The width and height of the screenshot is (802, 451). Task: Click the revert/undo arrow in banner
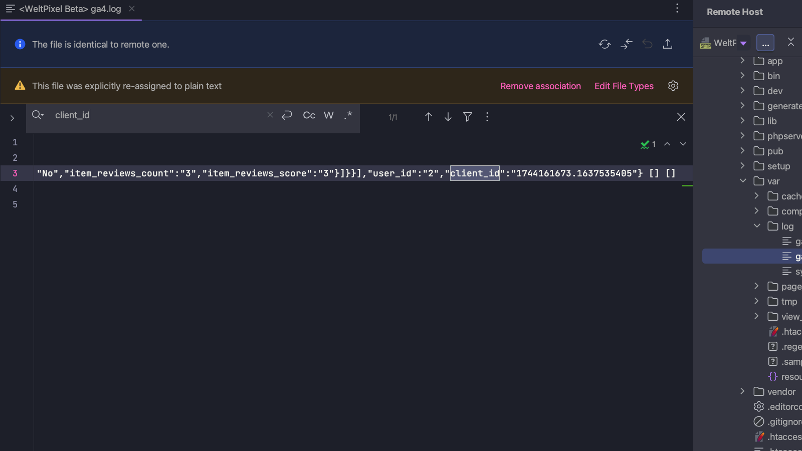pos(647,44)
